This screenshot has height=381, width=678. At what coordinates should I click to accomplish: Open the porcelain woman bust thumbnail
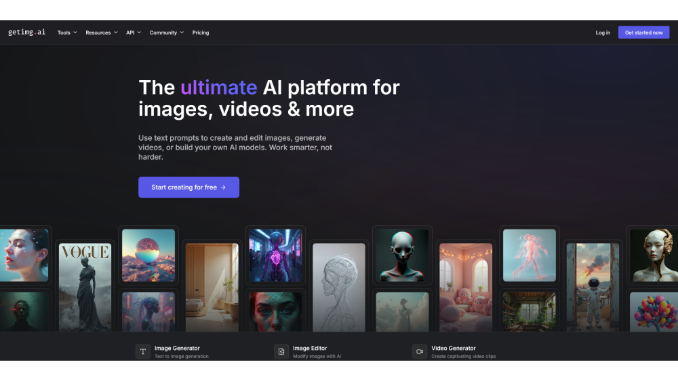(x=654, y=255)
